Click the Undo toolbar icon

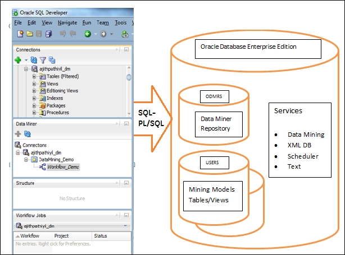point(63,34)
